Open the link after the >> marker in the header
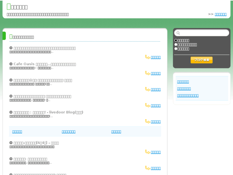 (221, 14)
